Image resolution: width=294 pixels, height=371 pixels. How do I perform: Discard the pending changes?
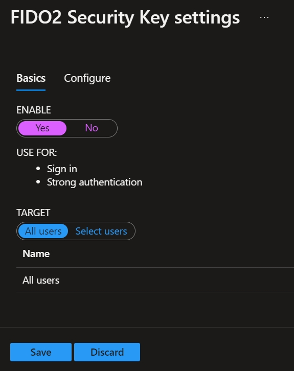[x=107, y=352]
